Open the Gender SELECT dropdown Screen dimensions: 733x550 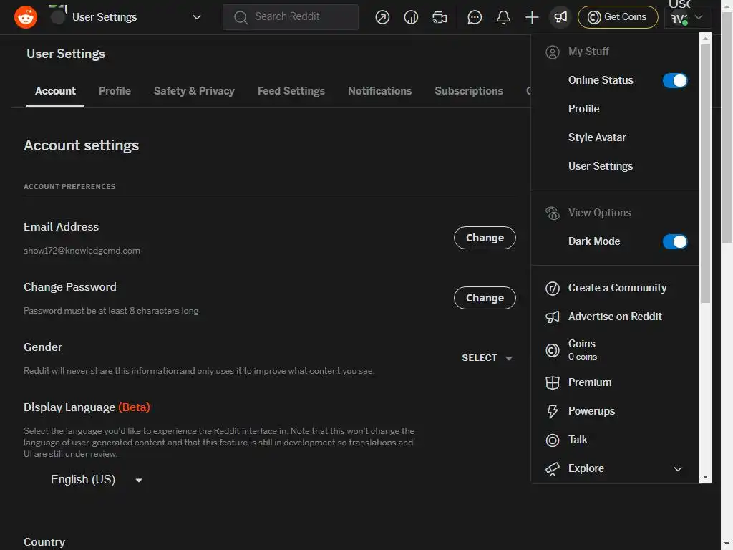pyautogui.click(x=487, y=358)
